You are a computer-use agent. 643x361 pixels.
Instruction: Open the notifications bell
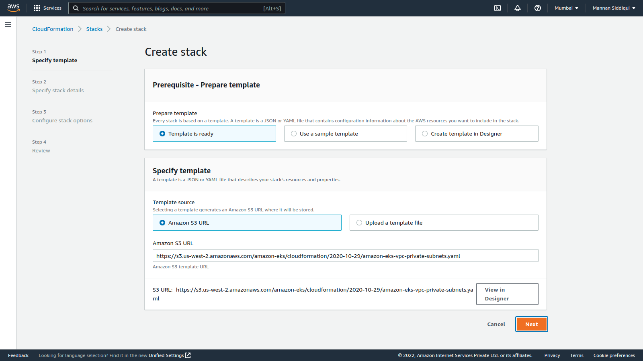518,8
